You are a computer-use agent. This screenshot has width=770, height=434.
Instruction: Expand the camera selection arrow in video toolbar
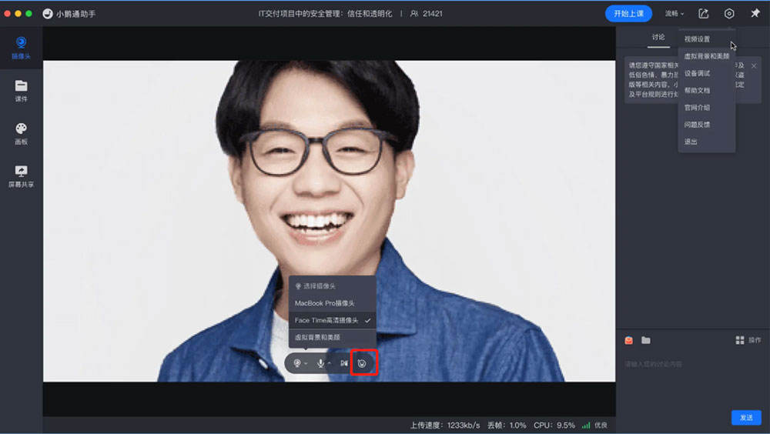click(x=306, y=363)
